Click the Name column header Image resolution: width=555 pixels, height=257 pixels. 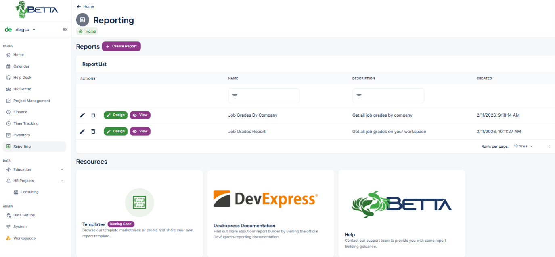[x=233, y=78]
